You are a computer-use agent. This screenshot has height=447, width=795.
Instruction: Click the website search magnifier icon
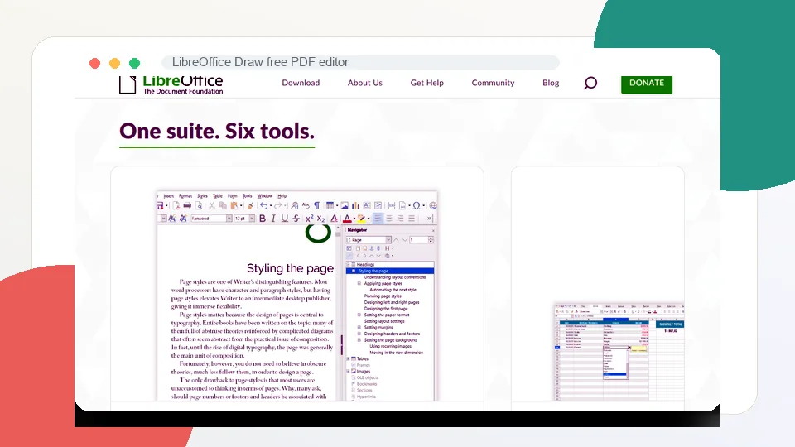tap(590, 83)
